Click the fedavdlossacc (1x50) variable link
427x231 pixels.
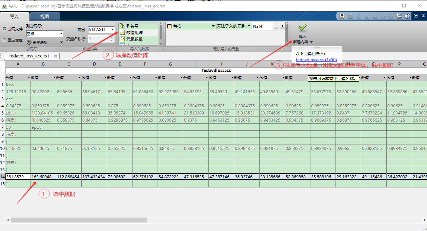[x=316, y=59]
